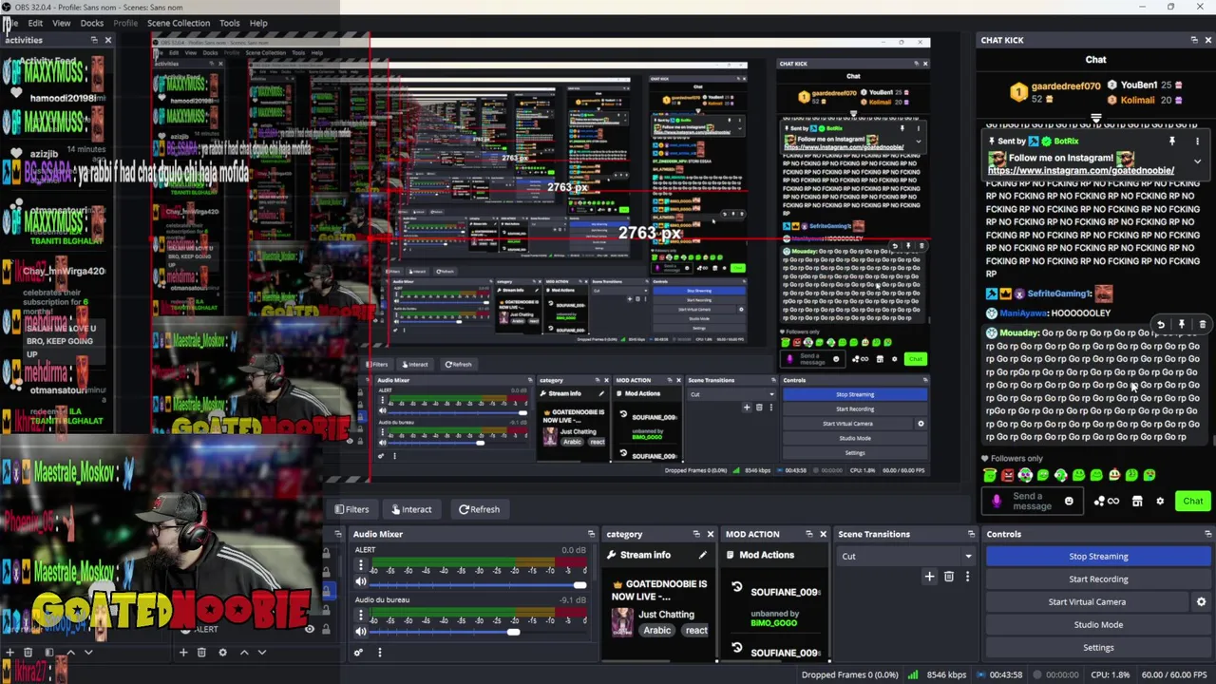Screen dimensions: 1216x684
Task: Open Audio Mixer three-dot menu
Action: coord(379,653)
